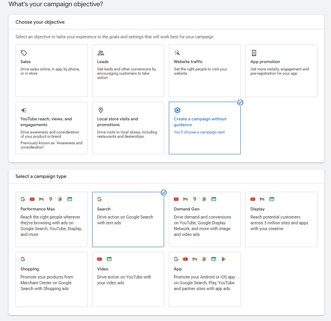Image resolution: width=331 pixels, height=321 pixels.
Task: Click the Leads people icon
Action: (101, 53)
